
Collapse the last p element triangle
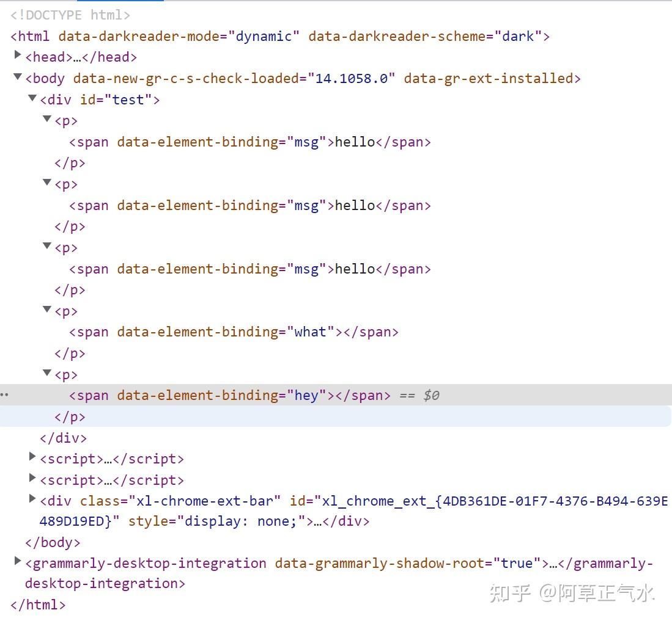(x=47, y=373)
